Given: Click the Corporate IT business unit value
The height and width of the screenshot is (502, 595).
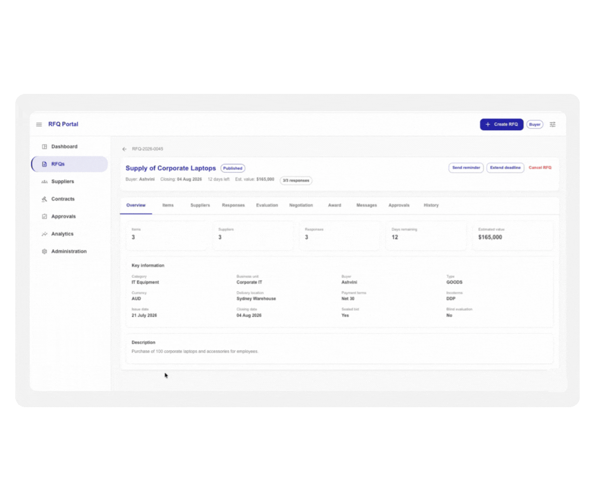Looking at the screenshot, I should click(x=249, y=283).
